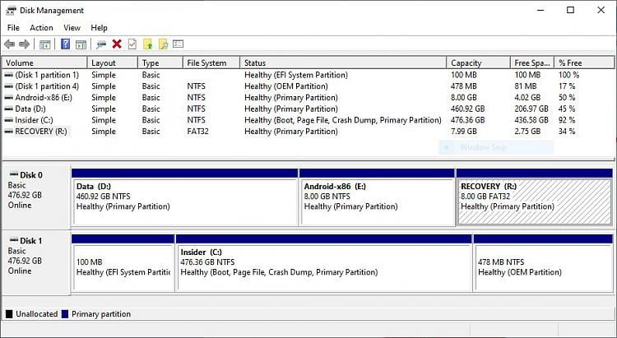Image resolution: width=617 pixels, height=338 pixels.
Task: Toggle the Show/Hide Action Pane icon
Action: tap(81, 44)
